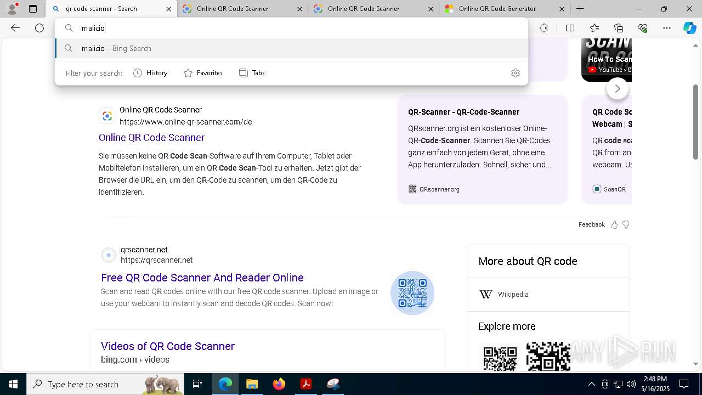Open Browser essentials heart icon
Screen dimensions: 702x395
tap(643, 28)
